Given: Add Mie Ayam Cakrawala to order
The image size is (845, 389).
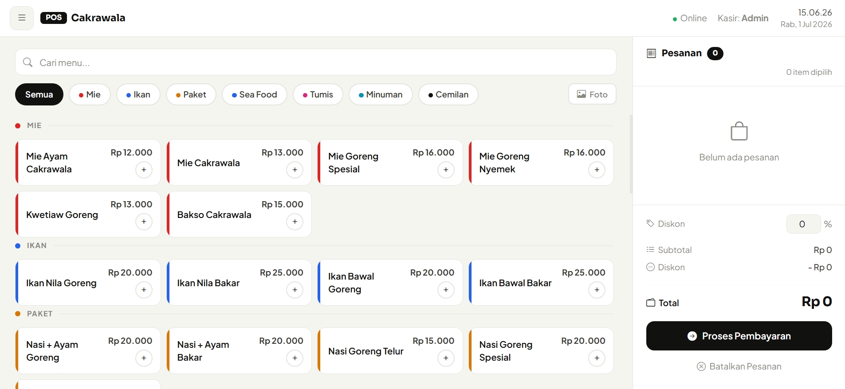Looking at the screenshot, I should pos(144,170).
